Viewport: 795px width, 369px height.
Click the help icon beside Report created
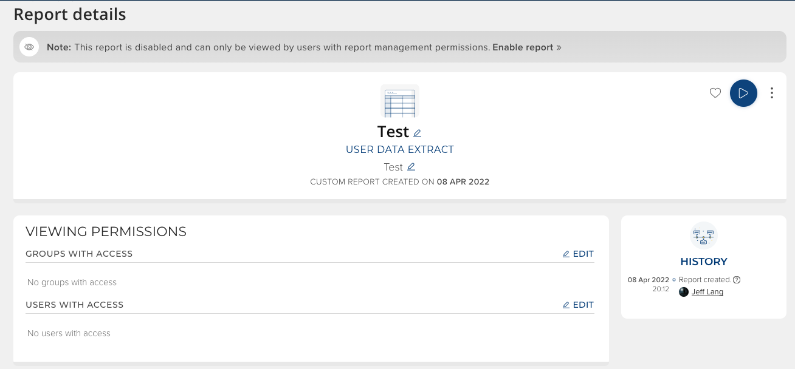pos(737,280)
